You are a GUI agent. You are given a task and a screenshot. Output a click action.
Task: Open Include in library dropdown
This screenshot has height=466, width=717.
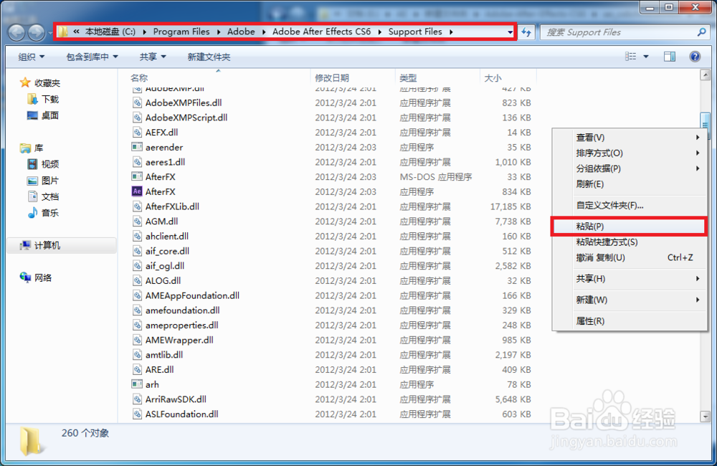tap(92, 57)
